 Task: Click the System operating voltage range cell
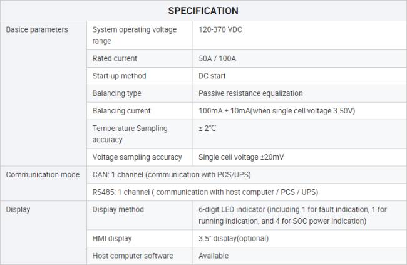tap(135, 35)
